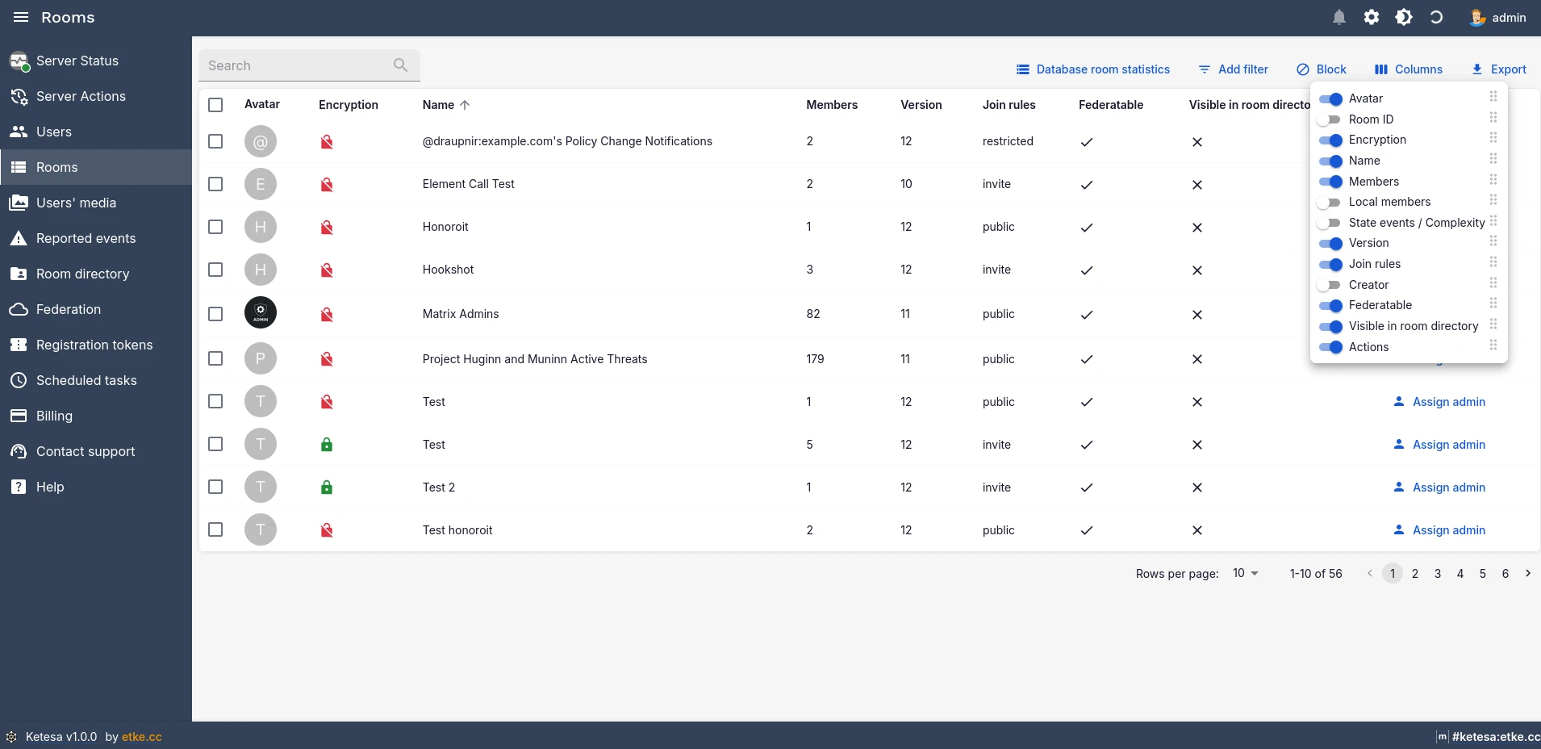This screenshot has height=749, width=1541.
Task: Click the refresh icon in top bar
Action: click(1436, 18)
